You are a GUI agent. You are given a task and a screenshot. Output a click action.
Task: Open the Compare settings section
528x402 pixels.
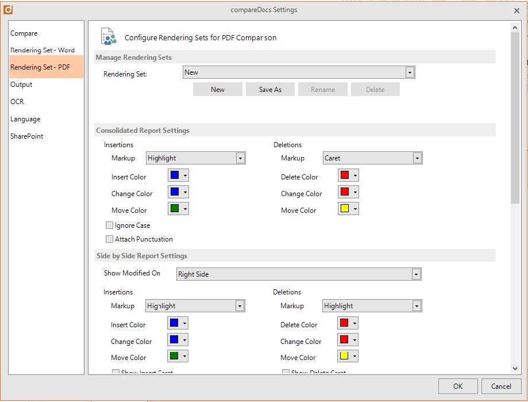(24, 33)
